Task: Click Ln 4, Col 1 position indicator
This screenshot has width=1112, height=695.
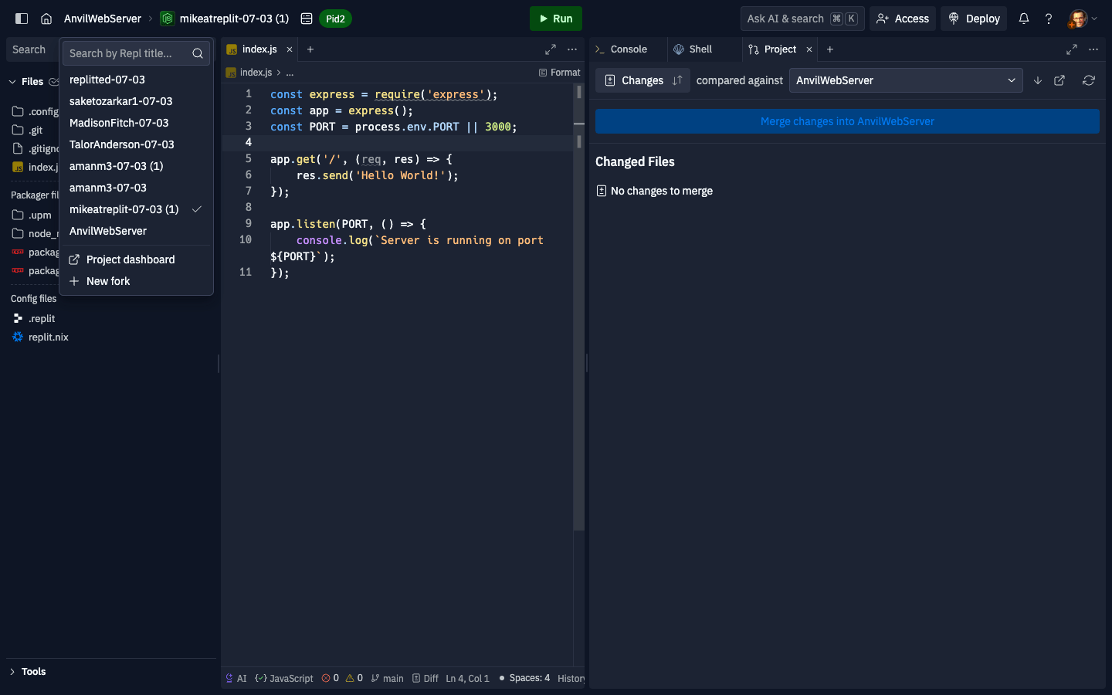Action: click(x=467, y=678)
